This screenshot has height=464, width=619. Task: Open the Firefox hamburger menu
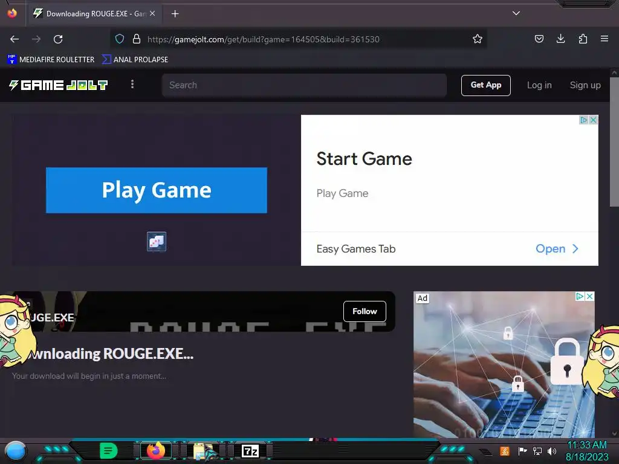click(604, 39)
